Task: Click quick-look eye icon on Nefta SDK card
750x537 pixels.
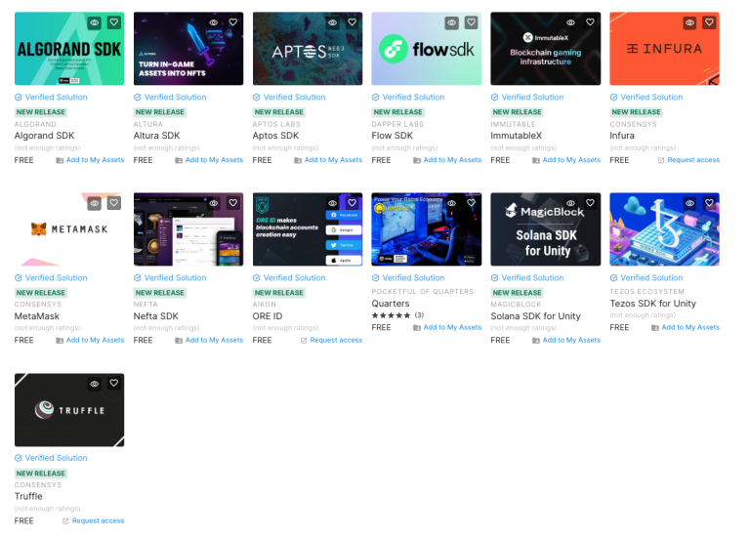Action: (x=214, y=203)
